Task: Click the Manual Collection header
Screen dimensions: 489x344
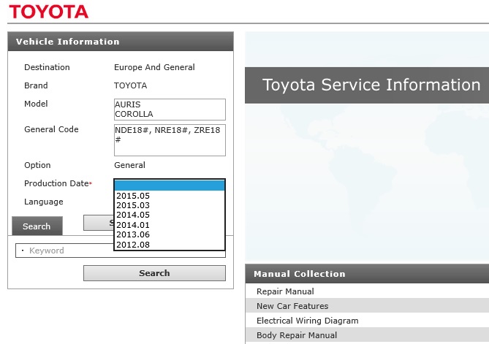Action: [x=367, y=274]
